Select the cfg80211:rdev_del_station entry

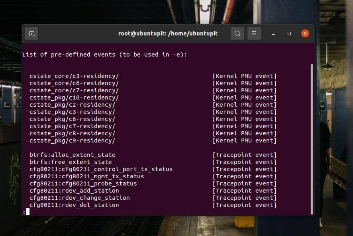click(74, 205)
